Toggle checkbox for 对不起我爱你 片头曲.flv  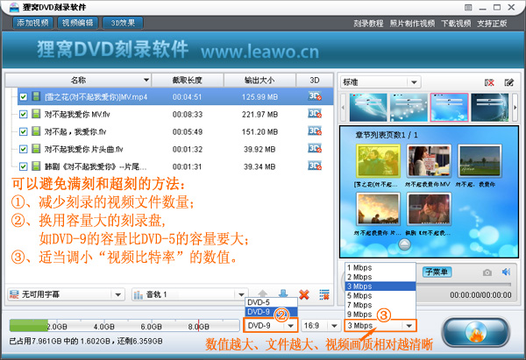coord(23,149)
